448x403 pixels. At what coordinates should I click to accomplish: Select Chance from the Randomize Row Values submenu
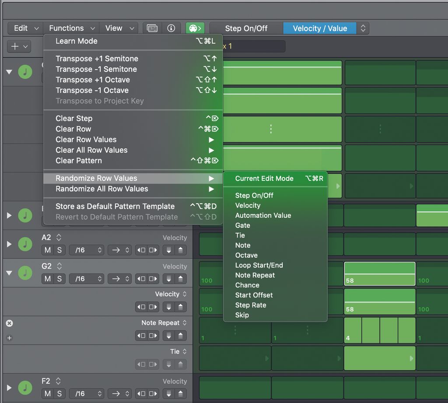247,285
